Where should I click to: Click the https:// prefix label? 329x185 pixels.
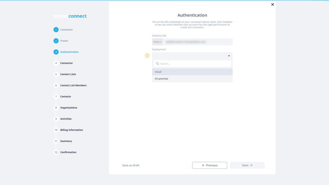point(157,42)
